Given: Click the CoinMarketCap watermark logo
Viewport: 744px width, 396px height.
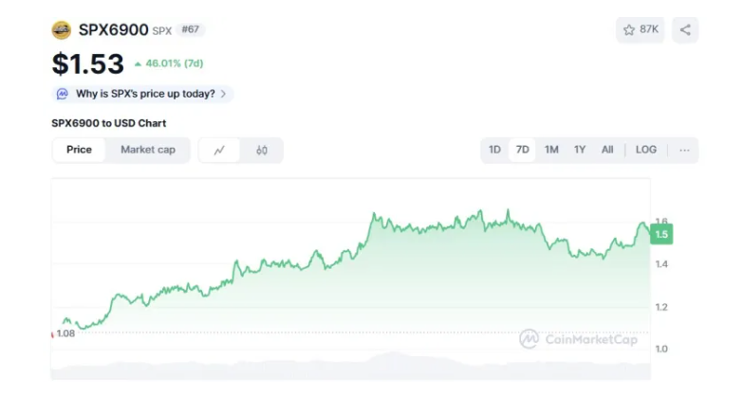Looking at the screenshot, I should point(578,338).
